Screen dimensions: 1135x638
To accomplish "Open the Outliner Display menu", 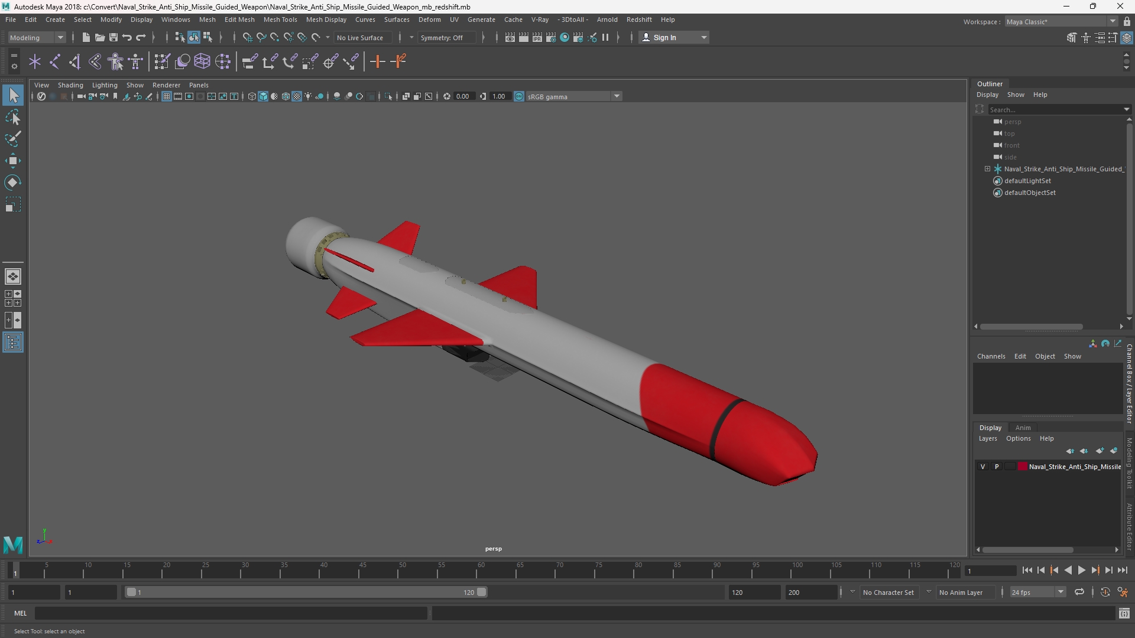I will point(987,95).
